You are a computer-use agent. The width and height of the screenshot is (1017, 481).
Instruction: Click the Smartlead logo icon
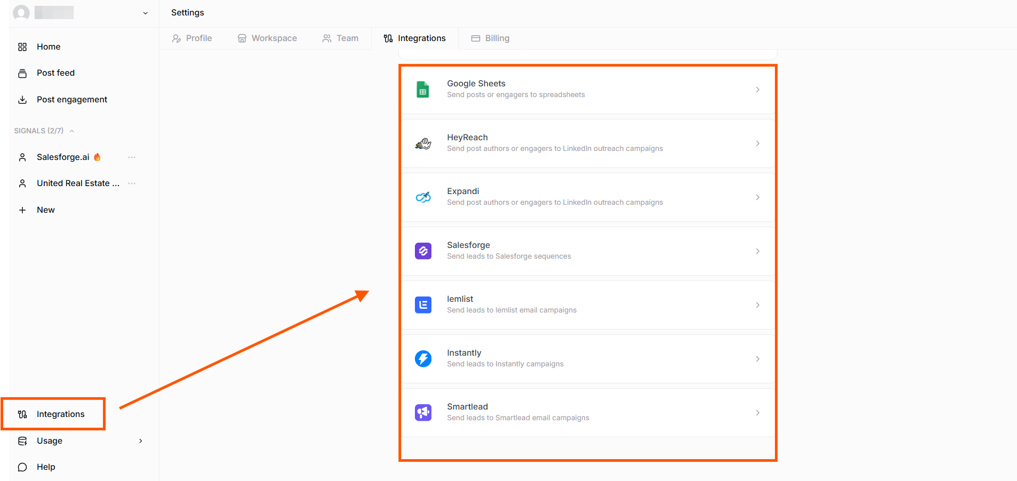tap(423, 413)
